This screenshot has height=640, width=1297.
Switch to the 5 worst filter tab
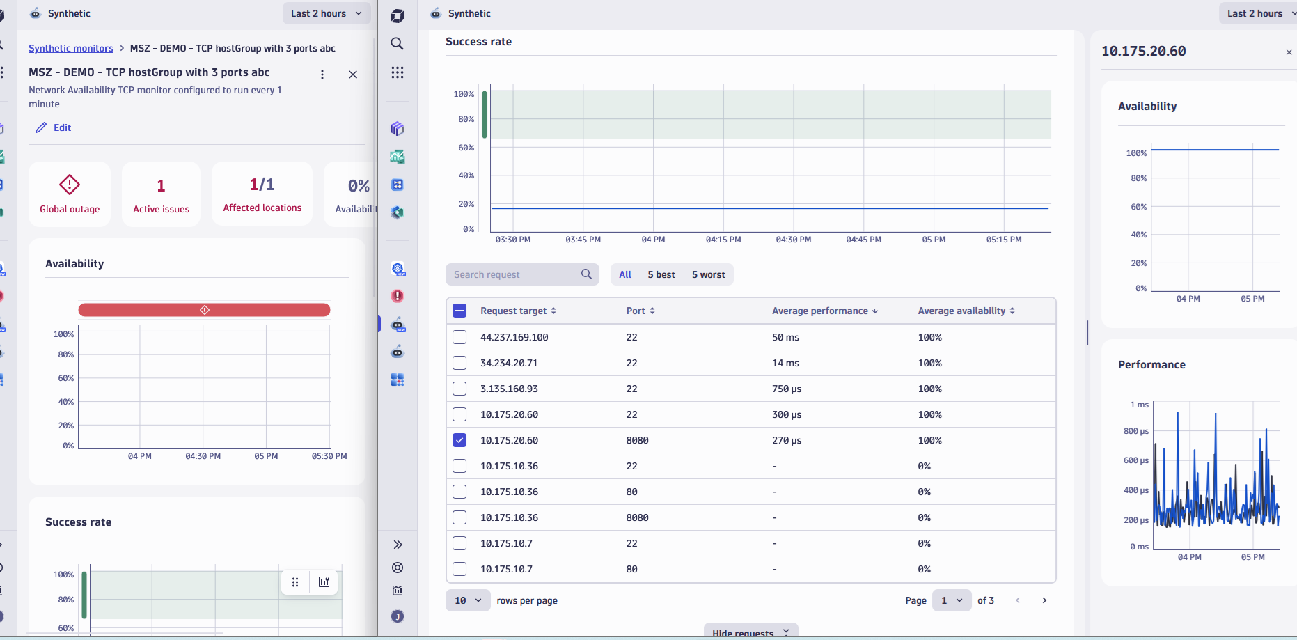(708, 274)
